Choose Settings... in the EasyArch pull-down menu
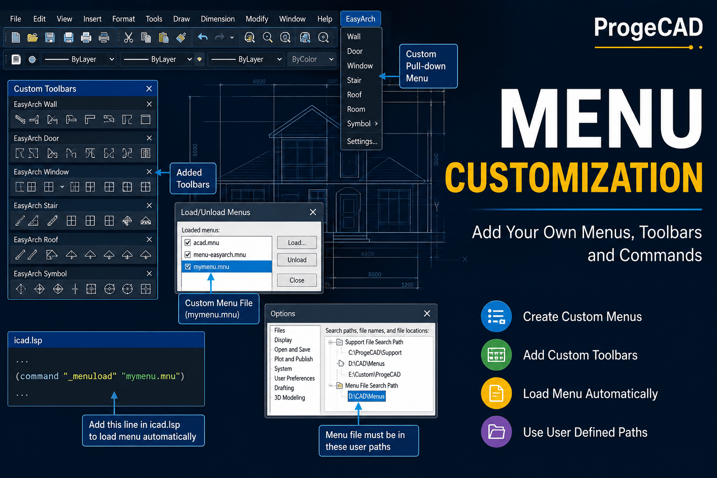717x478 pixels. [x=362, y=141]
